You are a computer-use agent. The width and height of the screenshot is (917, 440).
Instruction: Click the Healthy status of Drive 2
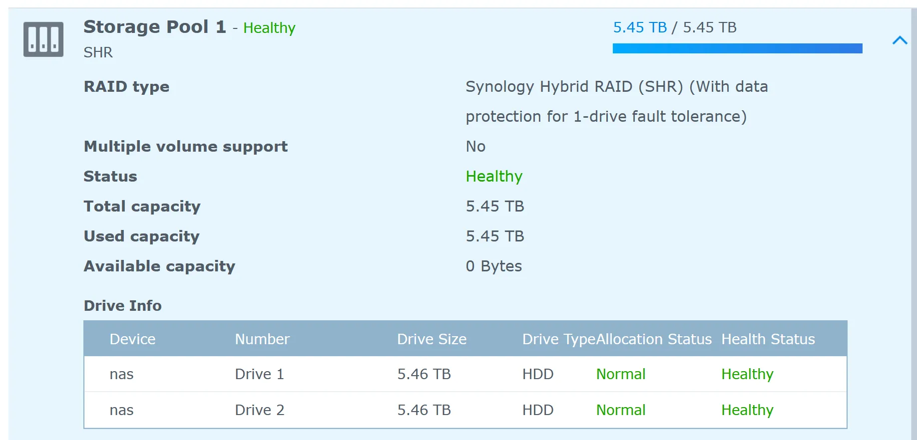coord(747,410)
